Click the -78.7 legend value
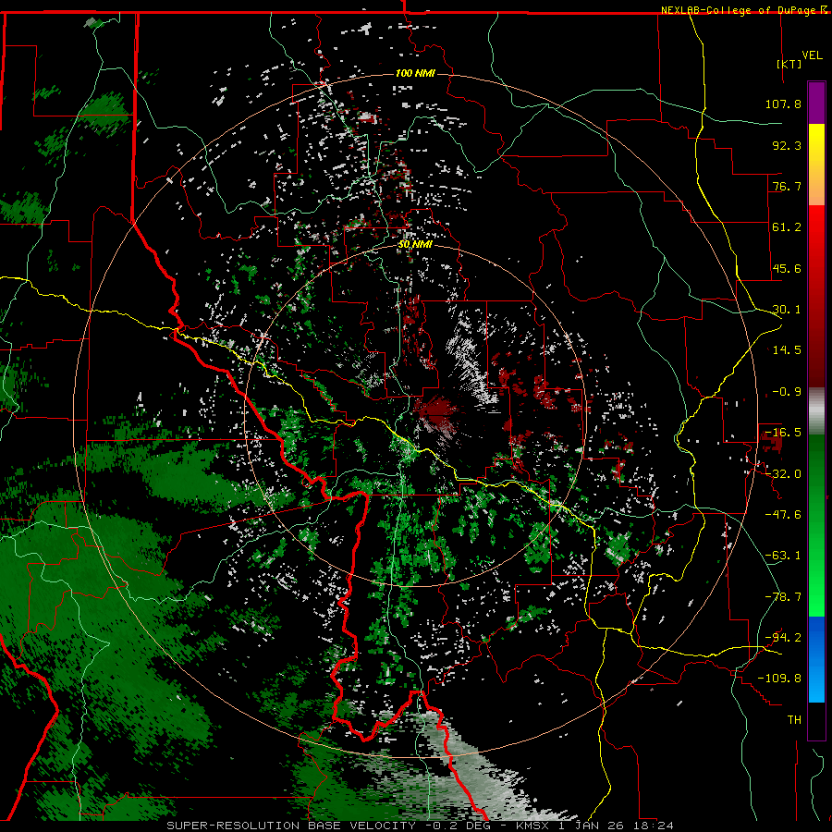 tap(783, 597)
